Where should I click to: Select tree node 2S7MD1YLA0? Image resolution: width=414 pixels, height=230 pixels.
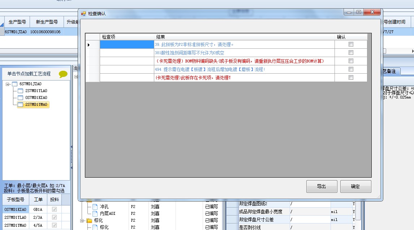[36, 91]
